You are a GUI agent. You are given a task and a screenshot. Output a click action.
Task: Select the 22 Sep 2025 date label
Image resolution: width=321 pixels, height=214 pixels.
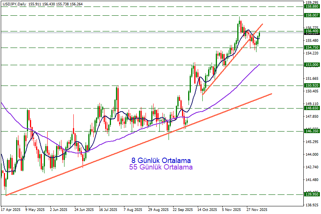[x=183, y=210]
